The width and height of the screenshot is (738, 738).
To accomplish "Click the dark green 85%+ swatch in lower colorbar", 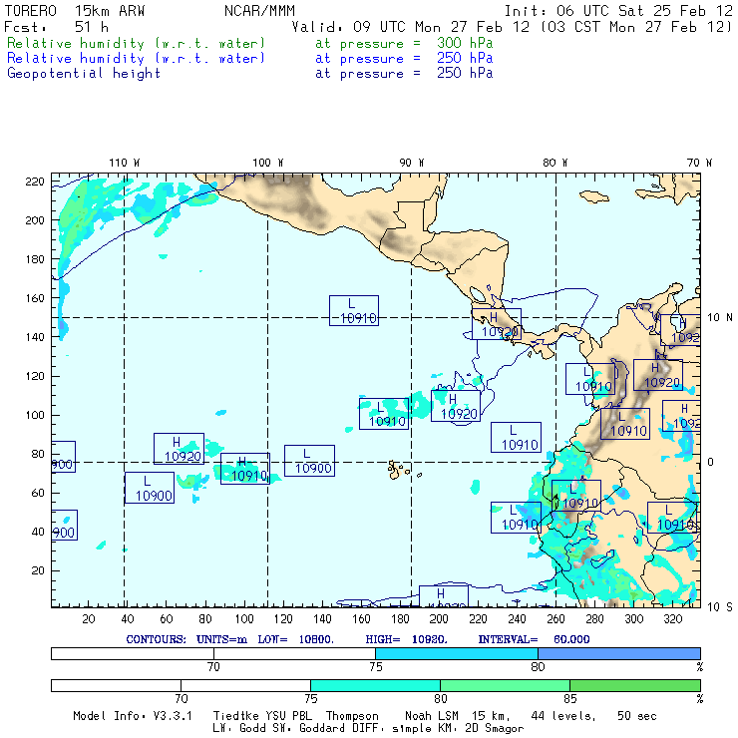I will coord(635,685).
